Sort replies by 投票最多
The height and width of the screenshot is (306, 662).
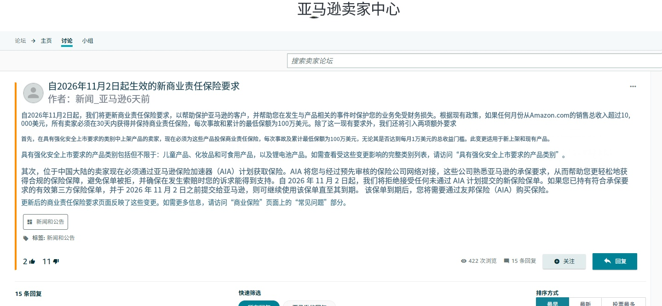click(x=623, y=304)
